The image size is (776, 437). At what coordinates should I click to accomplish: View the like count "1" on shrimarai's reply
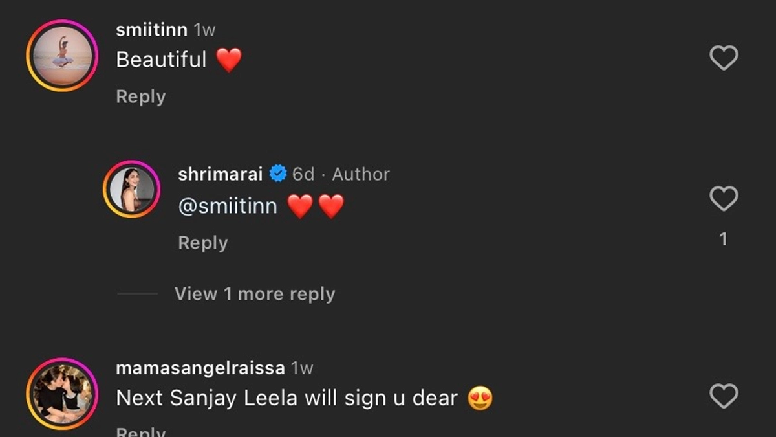click(x=724, y=240)
